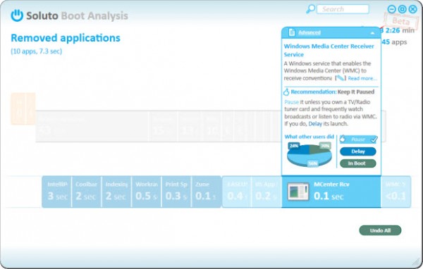Click the pencil edit icon beside Read more
The width and height of the screenshot is (423, 269).
point(341,78)
